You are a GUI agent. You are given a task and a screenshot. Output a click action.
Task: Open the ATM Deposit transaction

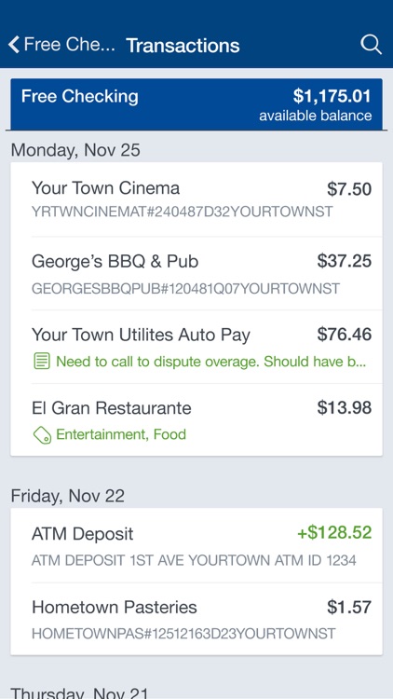[x=196, y=545]
